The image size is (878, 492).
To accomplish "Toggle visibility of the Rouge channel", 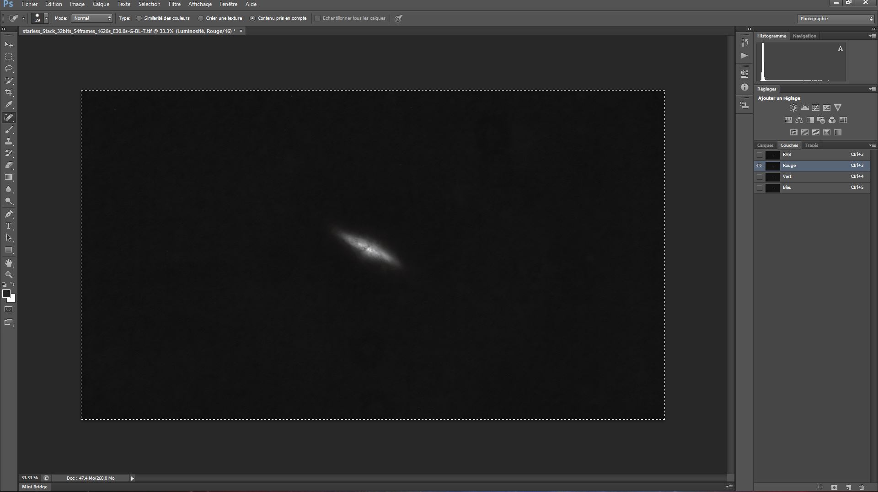I will point(759,166).
